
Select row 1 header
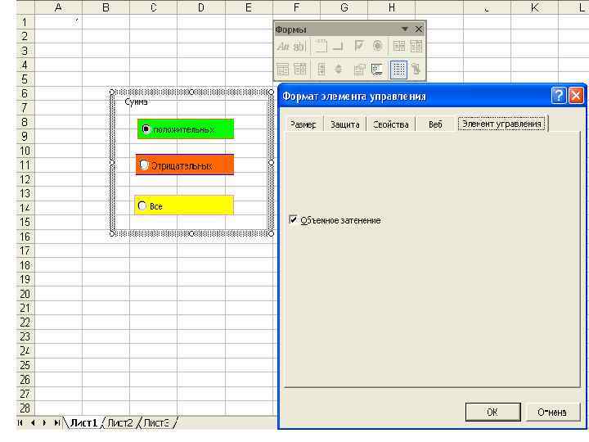click(25, 22)
